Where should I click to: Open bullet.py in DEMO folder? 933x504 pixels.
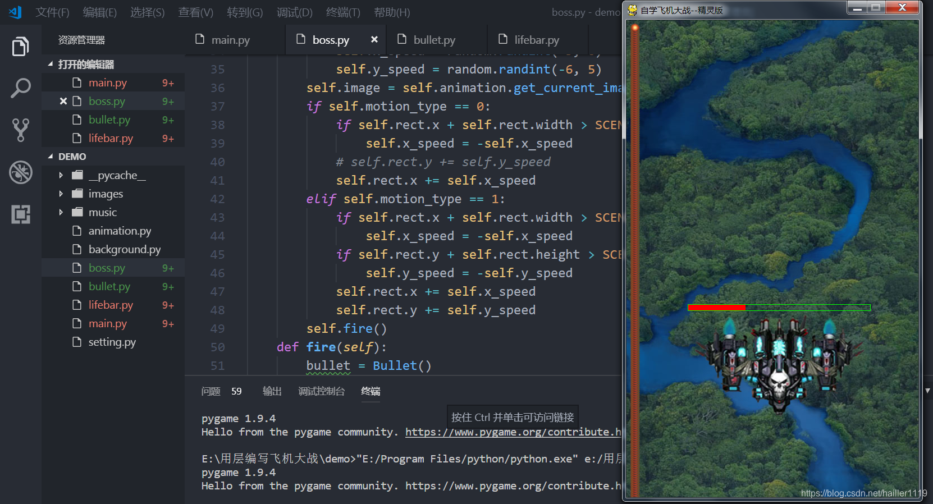pyautogui.click(x=113, y=286)
